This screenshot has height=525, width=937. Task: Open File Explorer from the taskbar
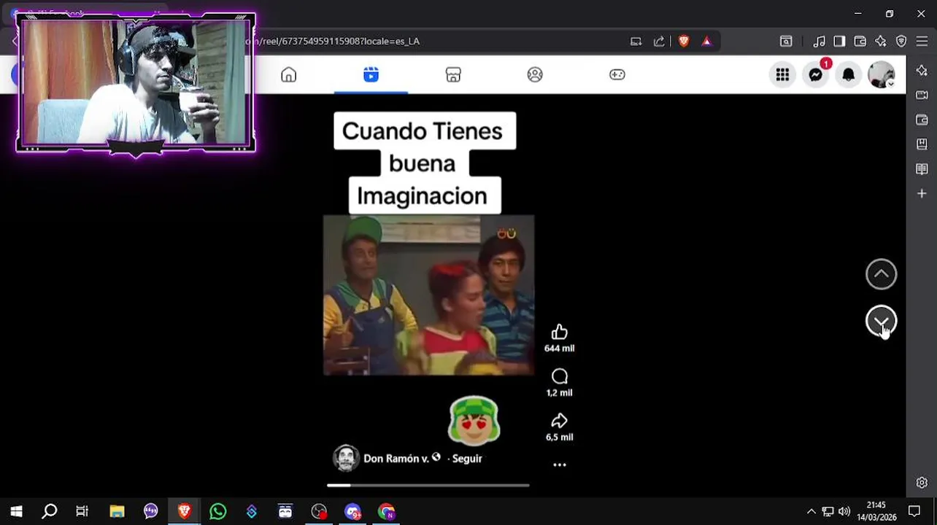pos(117,512)
